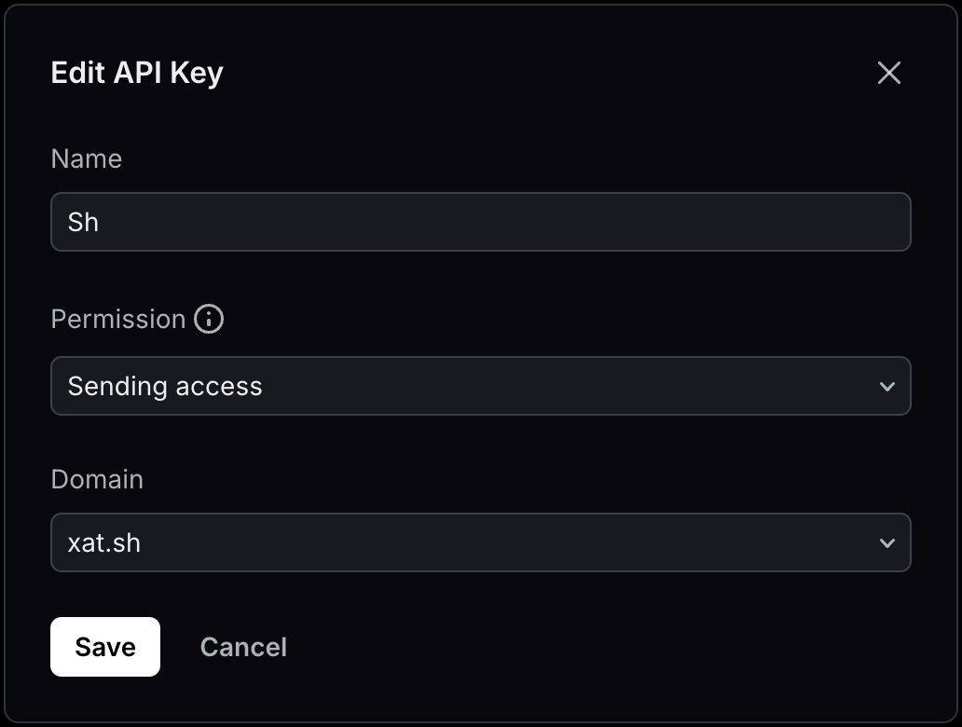Select the 'Sending access' option text
This screenshot has width=962, height=727.
[165, 386]
